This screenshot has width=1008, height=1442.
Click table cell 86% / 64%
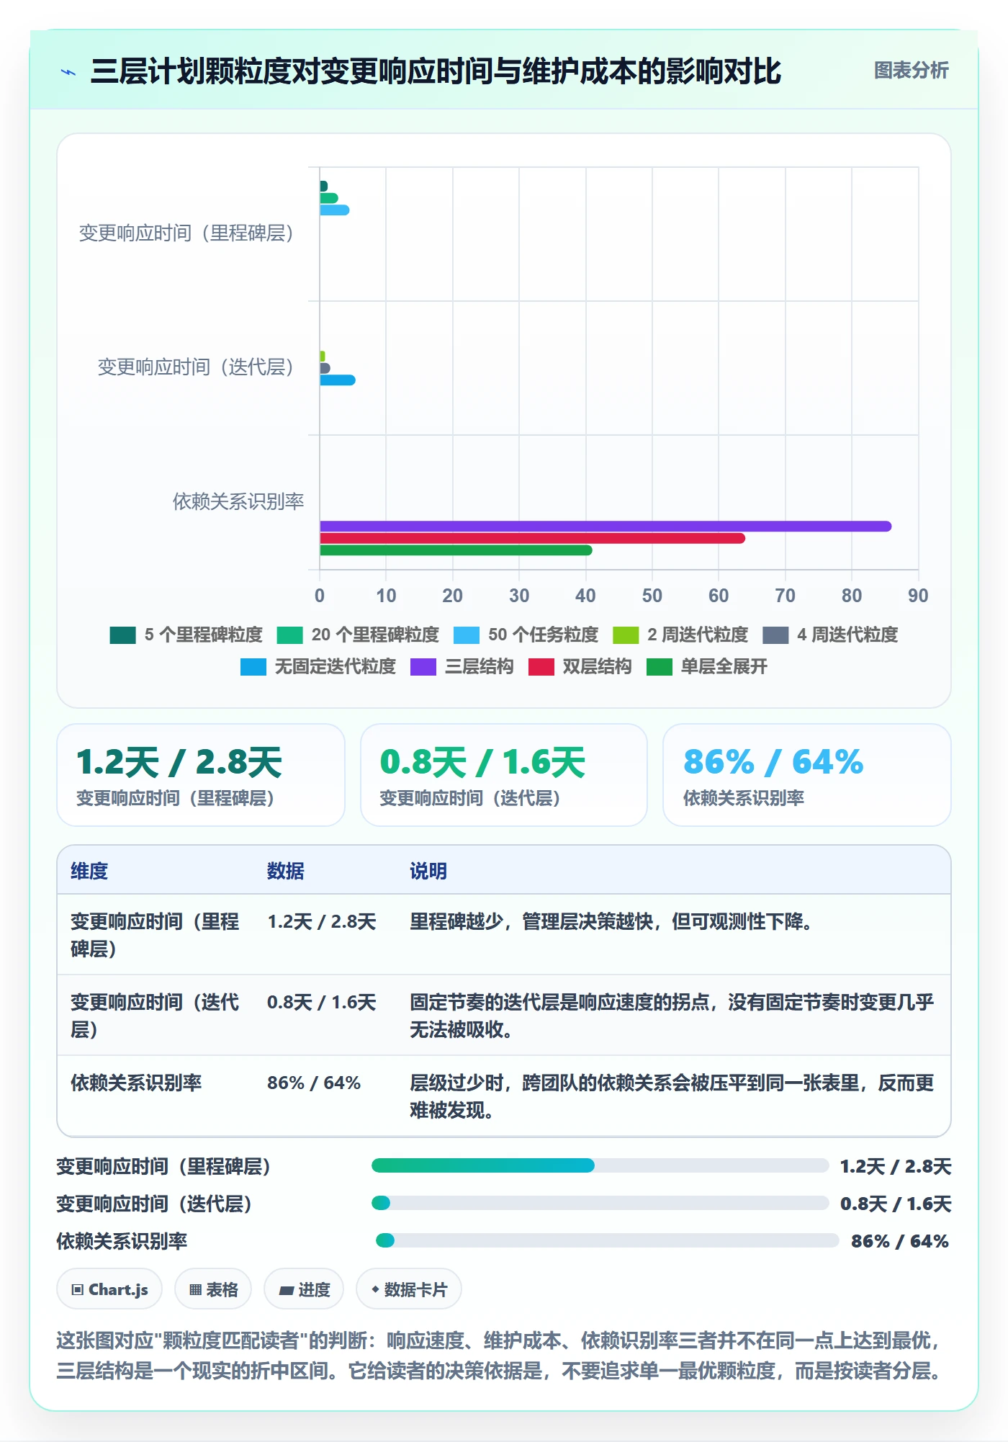pos(314,1083)
